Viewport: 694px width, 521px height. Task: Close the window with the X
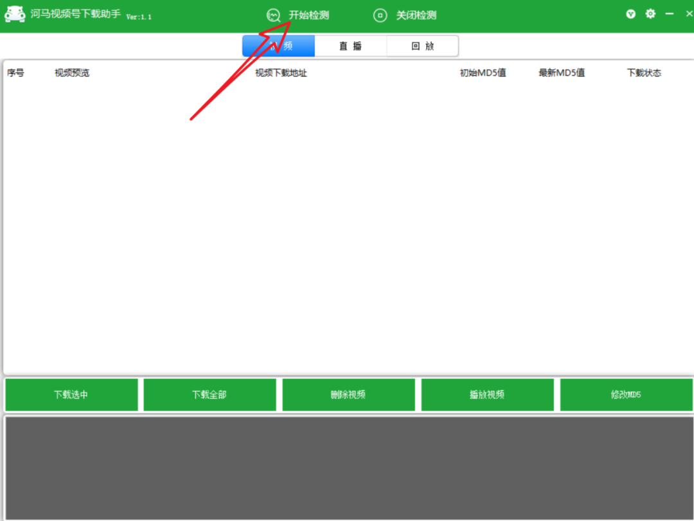(689, 13)
